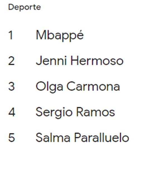Select the Mbappé entry
This screenshot has width=167, height=172.
point(60,36)
